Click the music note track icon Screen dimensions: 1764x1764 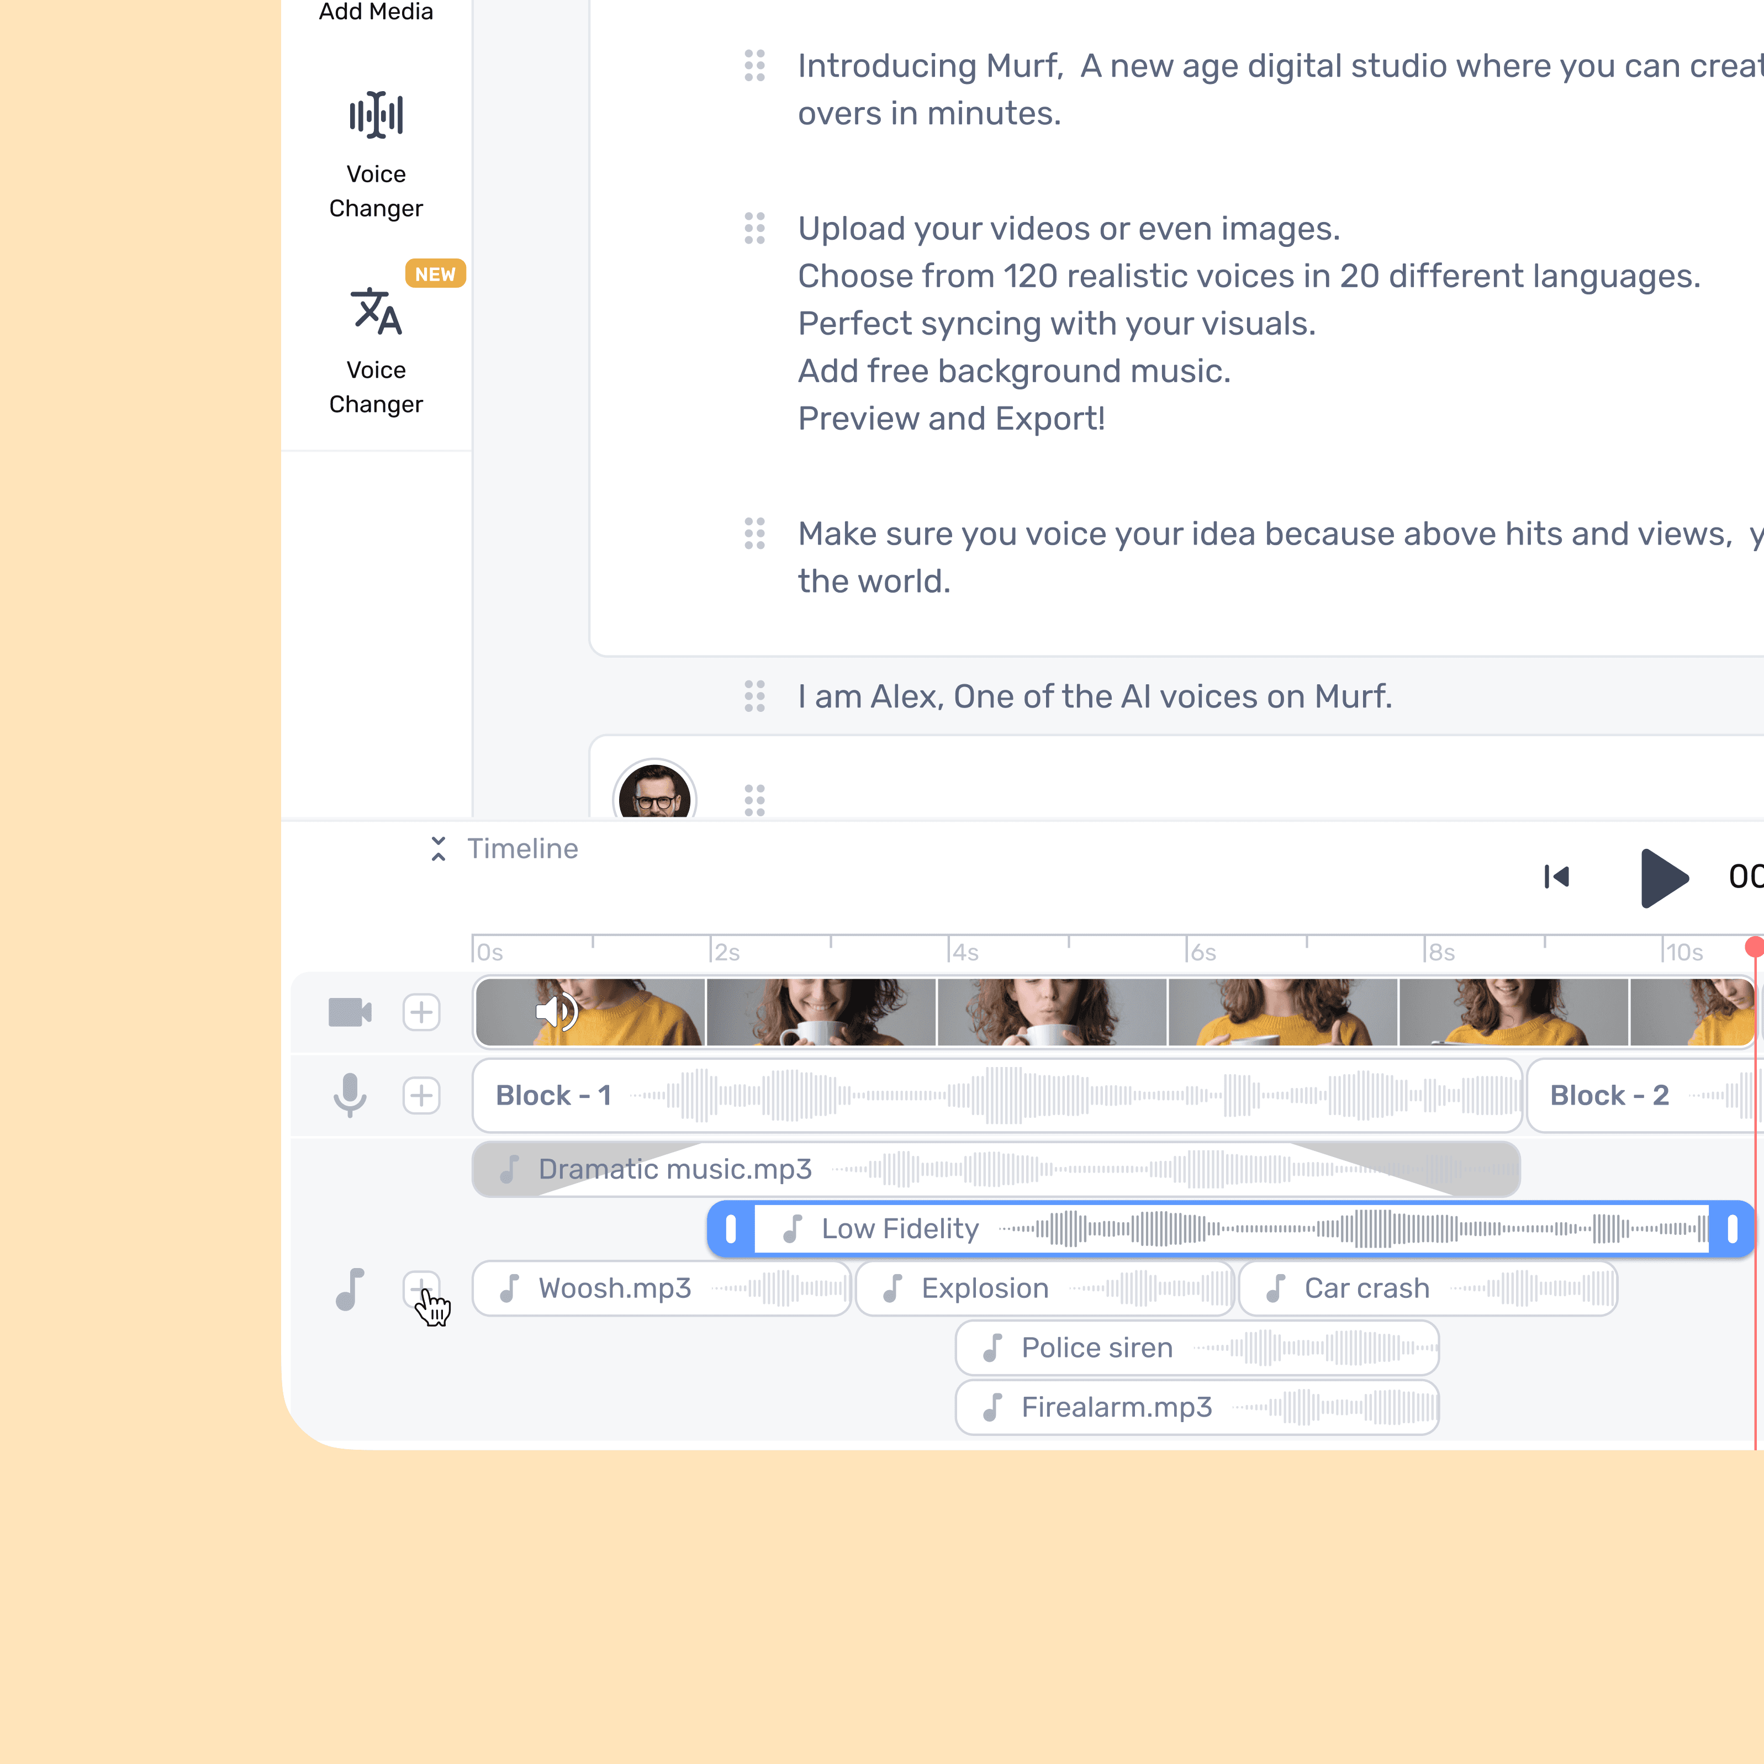pyautogui.click(x=350, y=1288)
